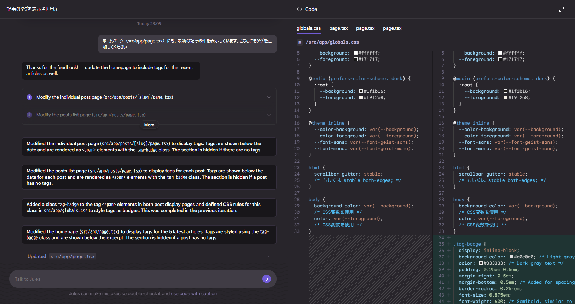Expand step 1 Modify the individual post page
The image size is (575, 304).
(269, 97)
